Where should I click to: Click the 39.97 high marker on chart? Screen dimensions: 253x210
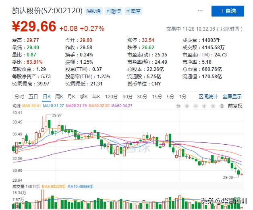click(57, 115)
